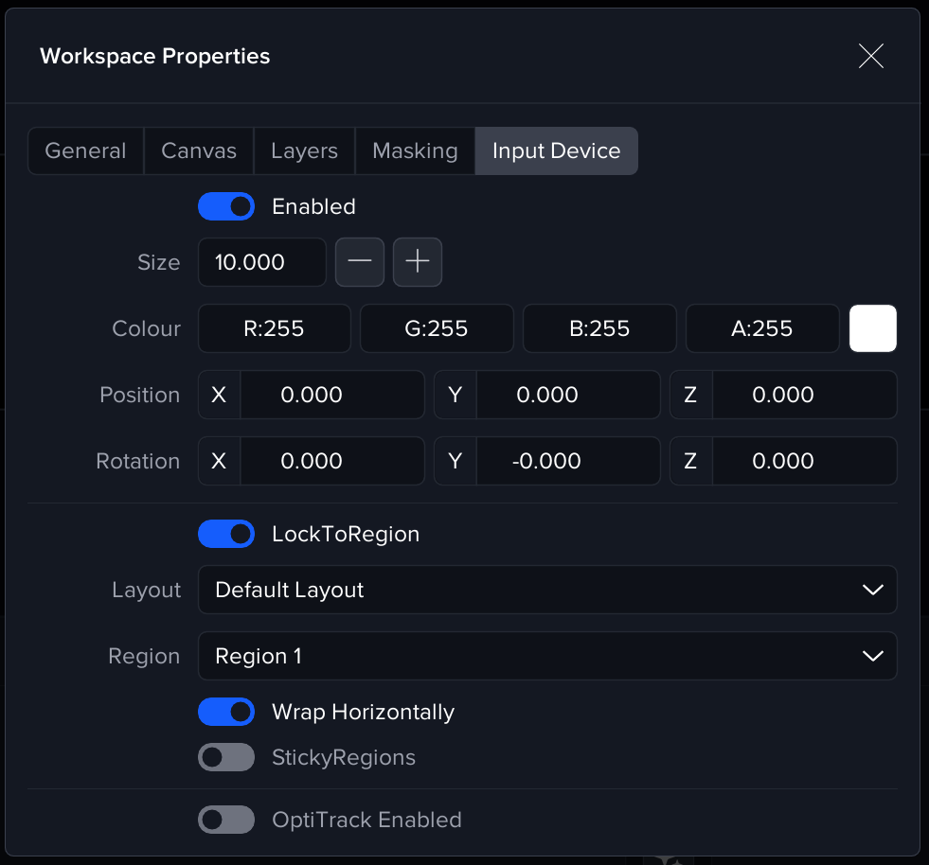Increase size with the plus button
The image size is (929, 865).
click(x=418, y=262)
